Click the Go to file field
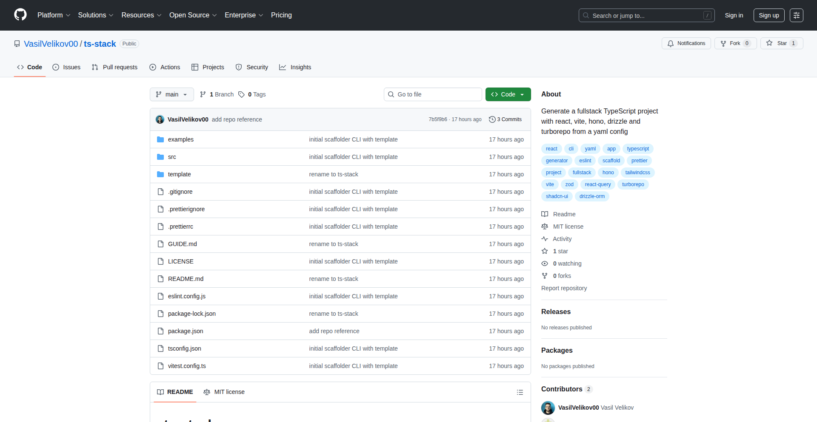817x422 pixels. click(x=433, y=94)
